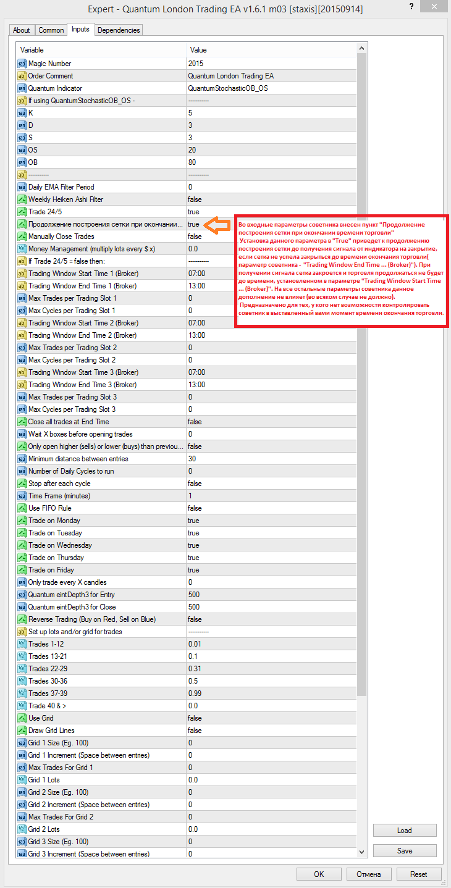Click the Use FIFO Rule boolean icon
451x888 pixels.
22,508
